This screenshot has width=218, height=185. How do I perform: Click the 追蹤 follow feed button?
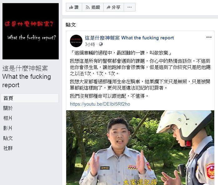93,7
